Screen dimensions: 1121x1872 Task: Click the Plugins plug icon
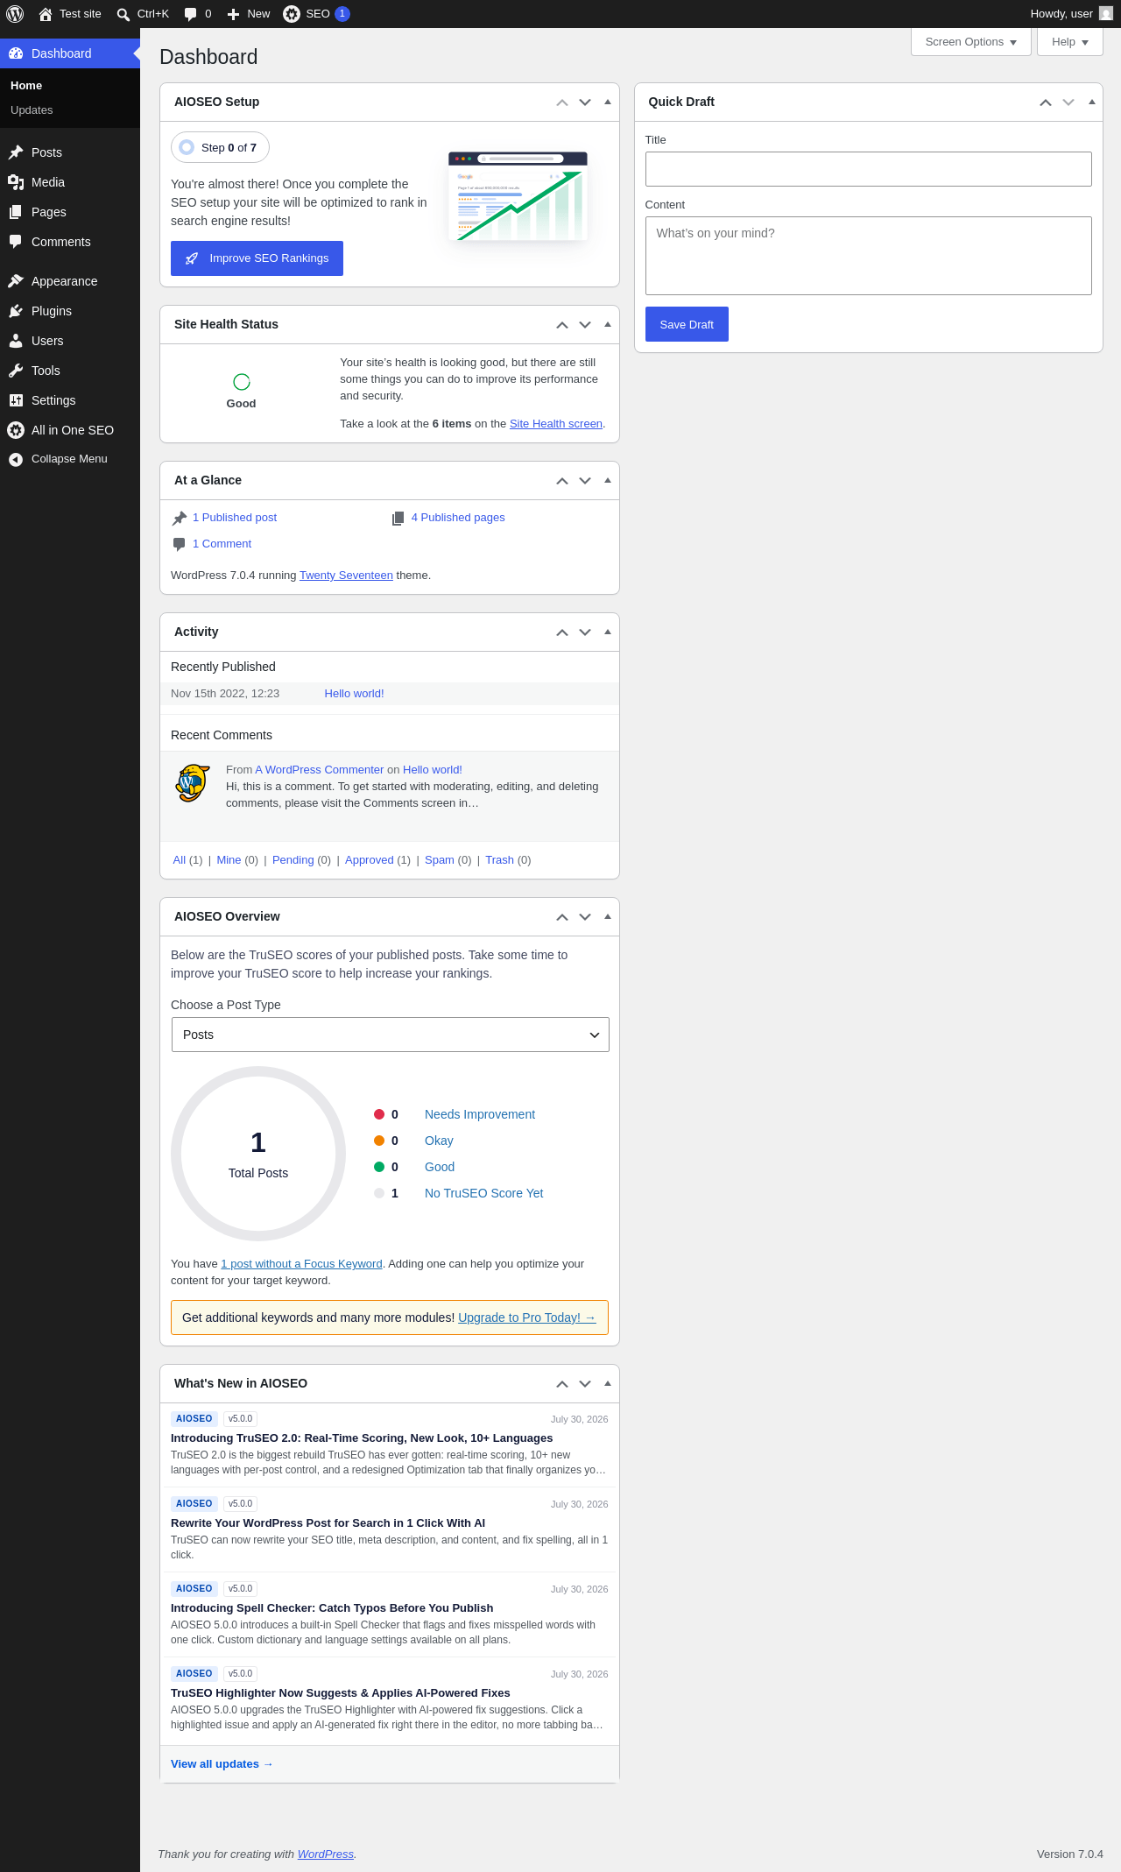click(16, 311)
